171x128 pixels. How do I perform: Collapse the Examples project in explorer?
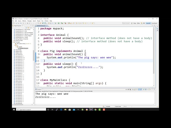coord(13,42)
